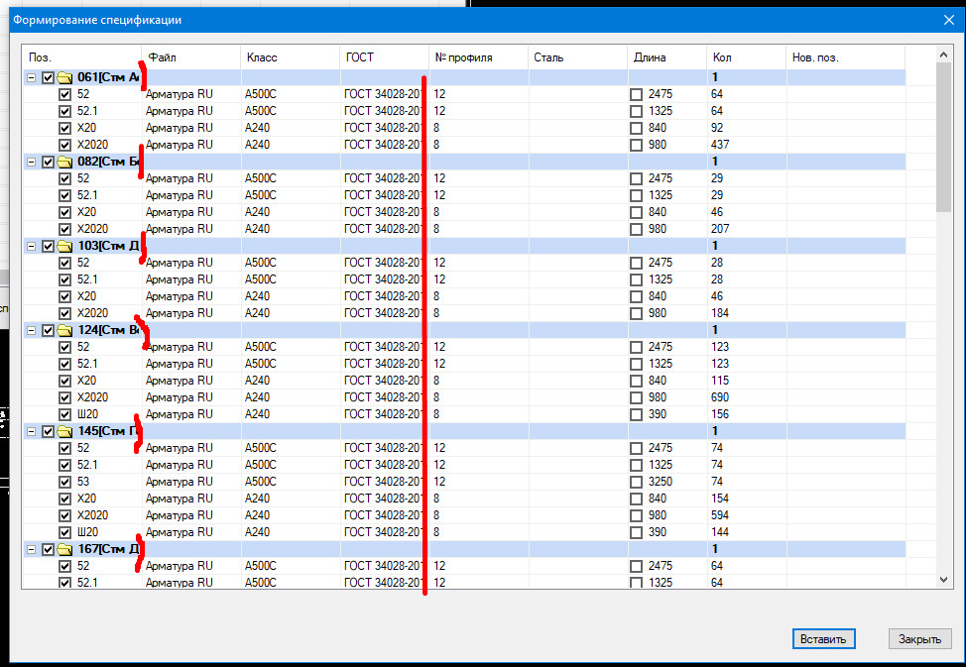Collapse the 061 tree group

click(x=31, y=77)
